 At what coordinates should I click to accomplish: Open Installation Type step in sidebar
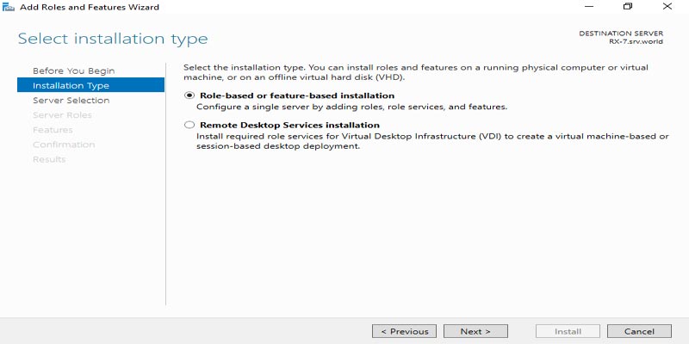pos(90,85)
